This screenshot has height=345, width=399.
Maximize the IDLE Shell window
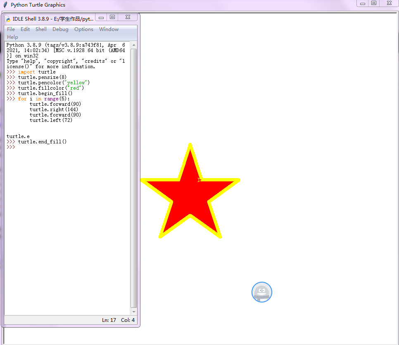pyautogui.click(x=112, y=17)
